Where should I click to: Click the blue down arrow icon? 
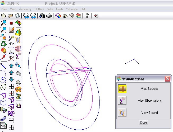click(x=11, y=79)
